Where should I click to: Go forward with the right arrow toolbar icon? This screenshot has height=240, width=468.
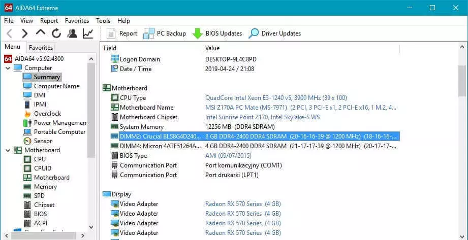(x=25, y=33)
